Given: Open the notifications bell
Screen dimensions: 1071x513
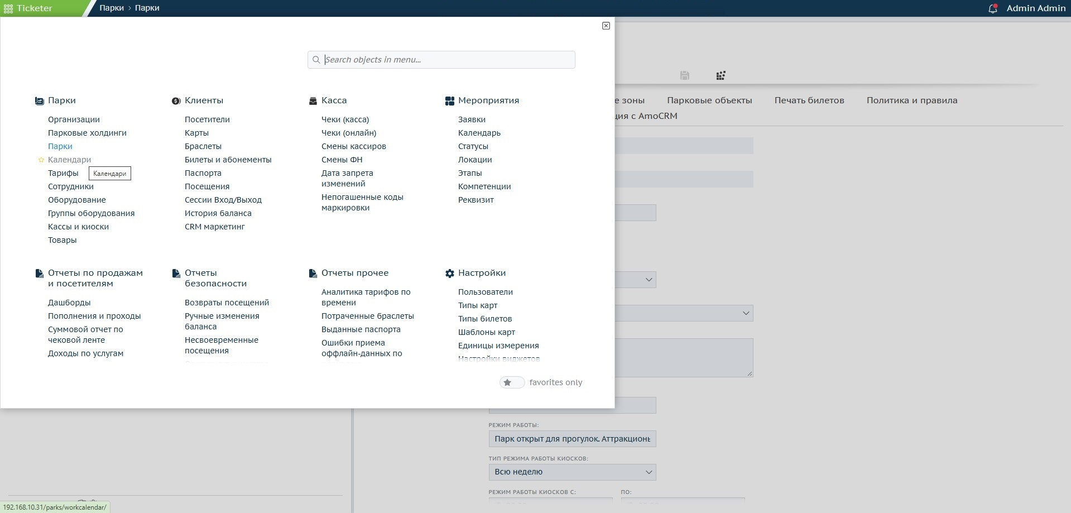Looking at the screenshot, I should click(992, 8).
